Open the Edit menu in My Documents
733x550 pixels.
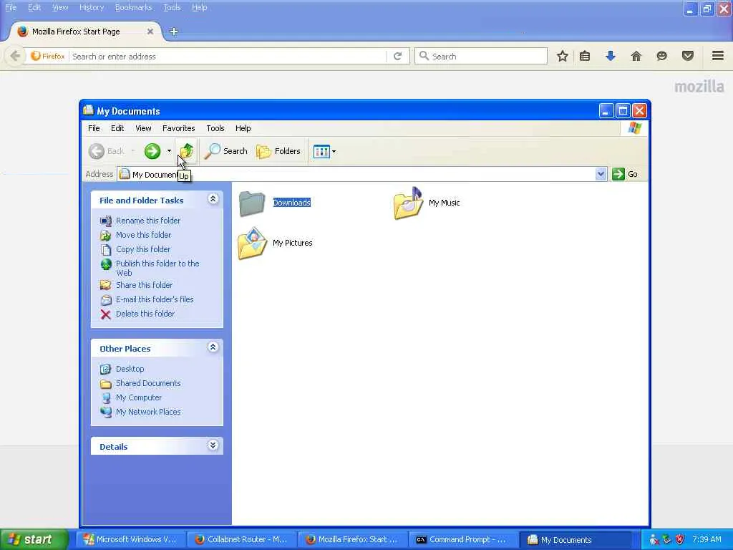coord(117,128)
